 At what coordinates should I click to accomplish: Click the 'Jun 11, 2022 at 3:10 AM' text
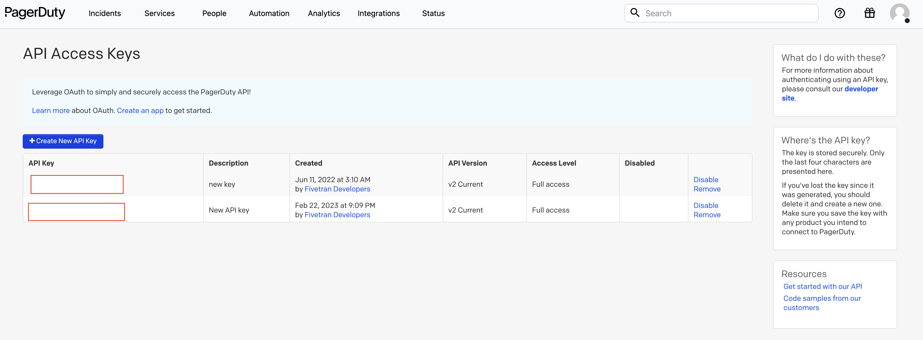tap(333, 180)
